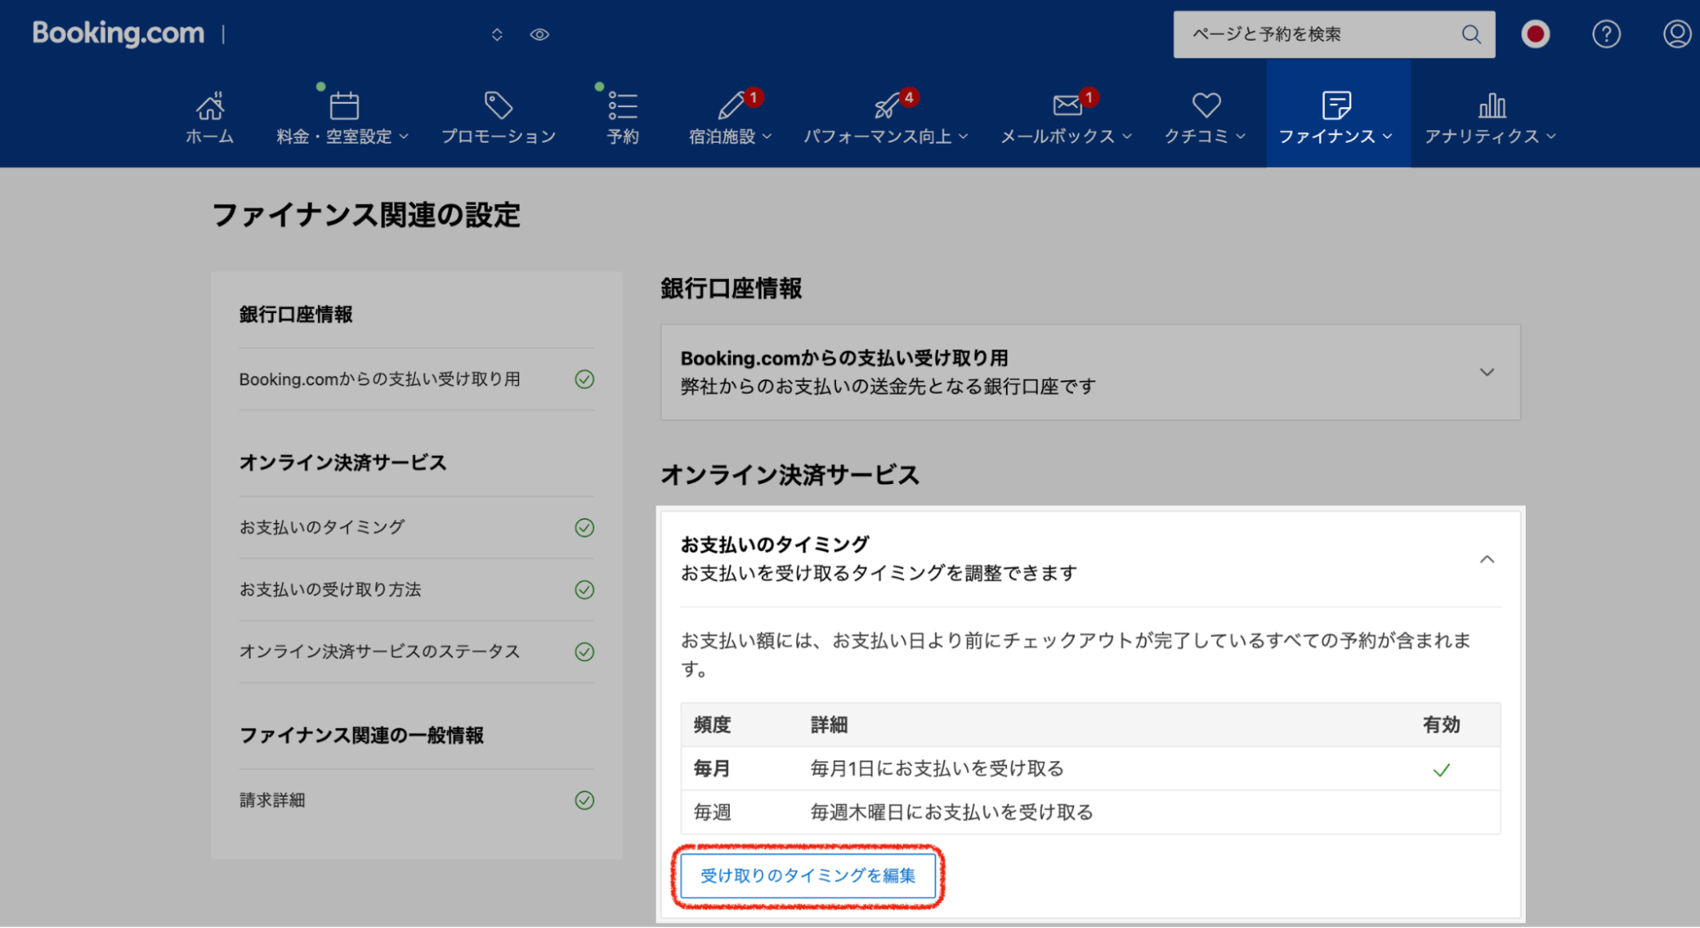The width and height of the screenshot is (1700, 928).
Task: Click the Japan flag language icon
Action: point(1535,34)
